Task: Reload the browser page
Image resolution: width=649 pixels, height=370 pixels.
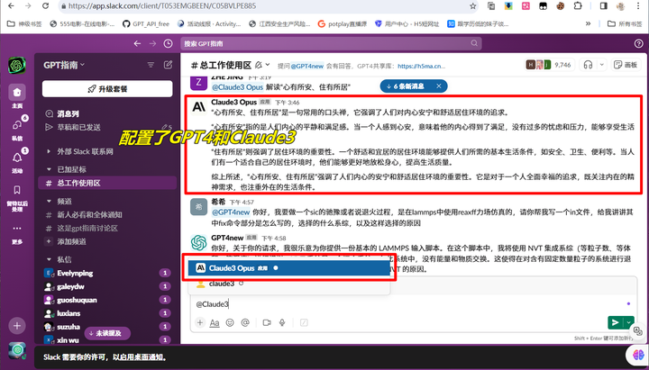Action: pos(46,5)
